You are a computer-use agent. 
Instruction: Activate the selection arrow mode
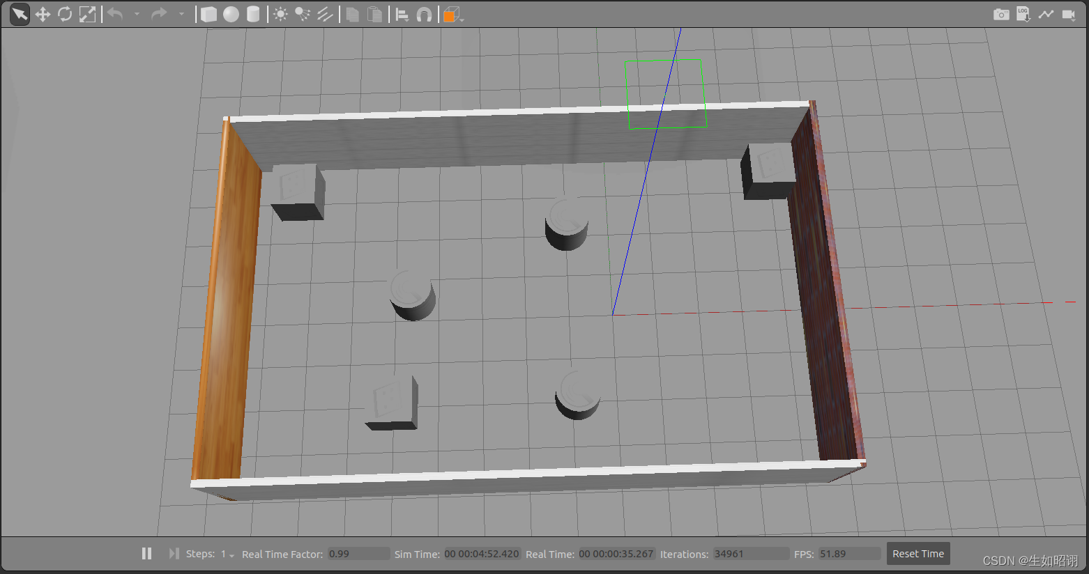(20, 14)
